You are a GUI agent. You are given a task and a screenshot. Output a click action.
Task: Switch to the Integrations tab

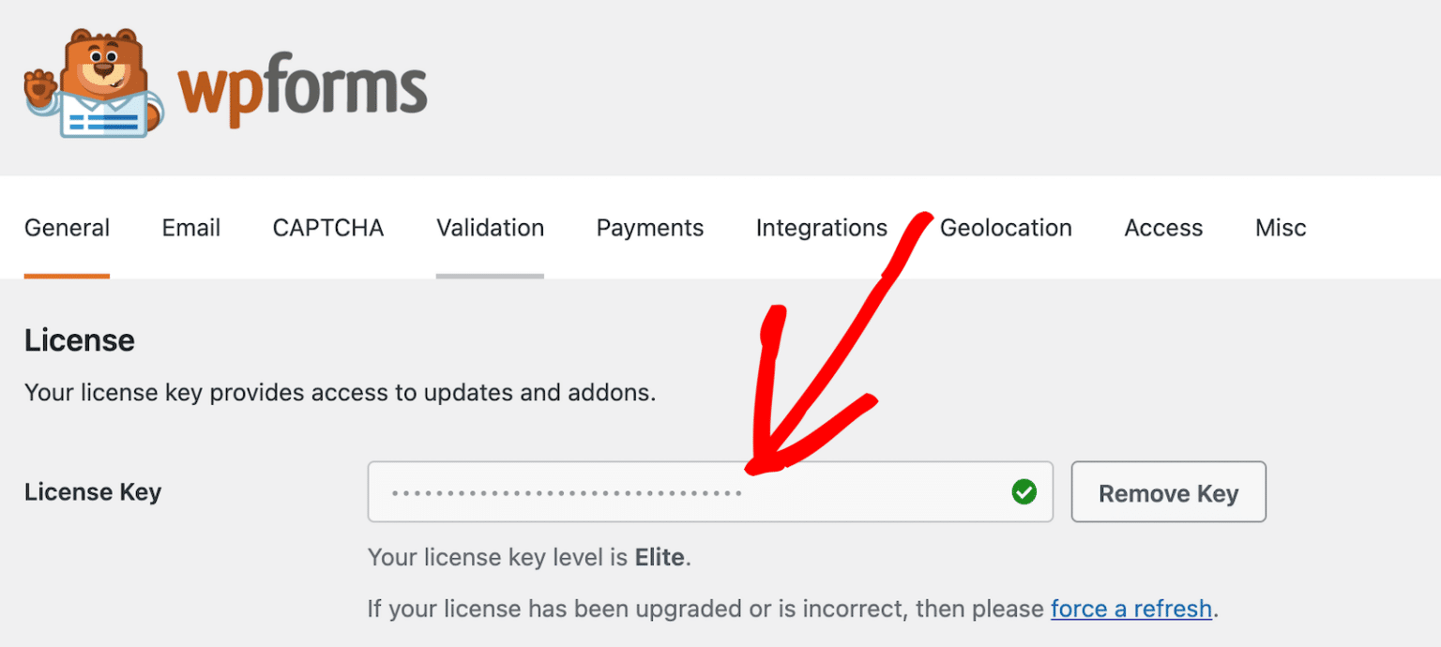point(821,228)
